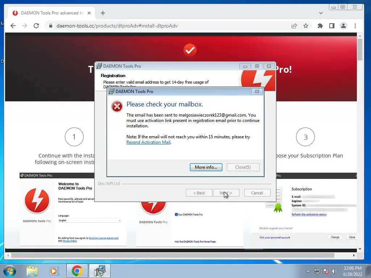Viewport: 371px width, 278px height.
Task: Open Windows Explorer from the taskbar
Action: coord(32,271)
